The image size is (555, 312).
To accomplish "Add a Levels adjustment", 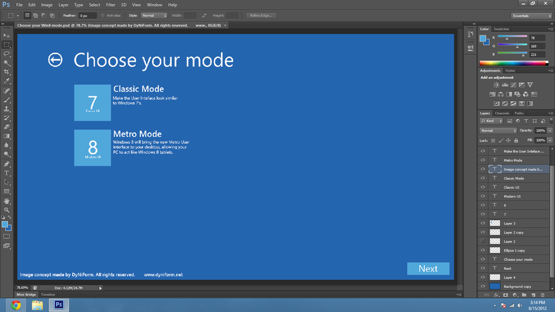I will point(505,85).
